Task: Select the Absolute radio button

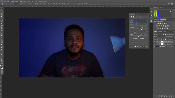Action: pos(139,38)
